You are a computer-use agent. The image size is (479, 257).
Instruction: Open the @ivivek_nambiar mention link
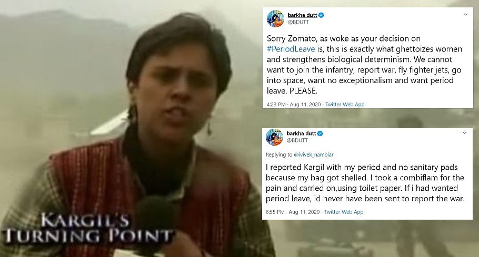313,155
